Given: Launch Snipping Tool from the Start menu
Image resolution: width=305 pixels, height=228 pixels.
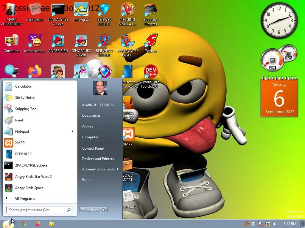Looking at the screenshot, I should click(x=40, y=109).
